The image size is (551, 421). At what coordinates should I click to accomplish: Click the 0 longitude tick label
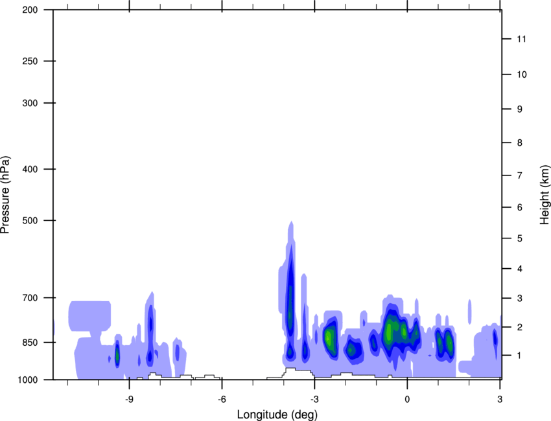point(407,400)
